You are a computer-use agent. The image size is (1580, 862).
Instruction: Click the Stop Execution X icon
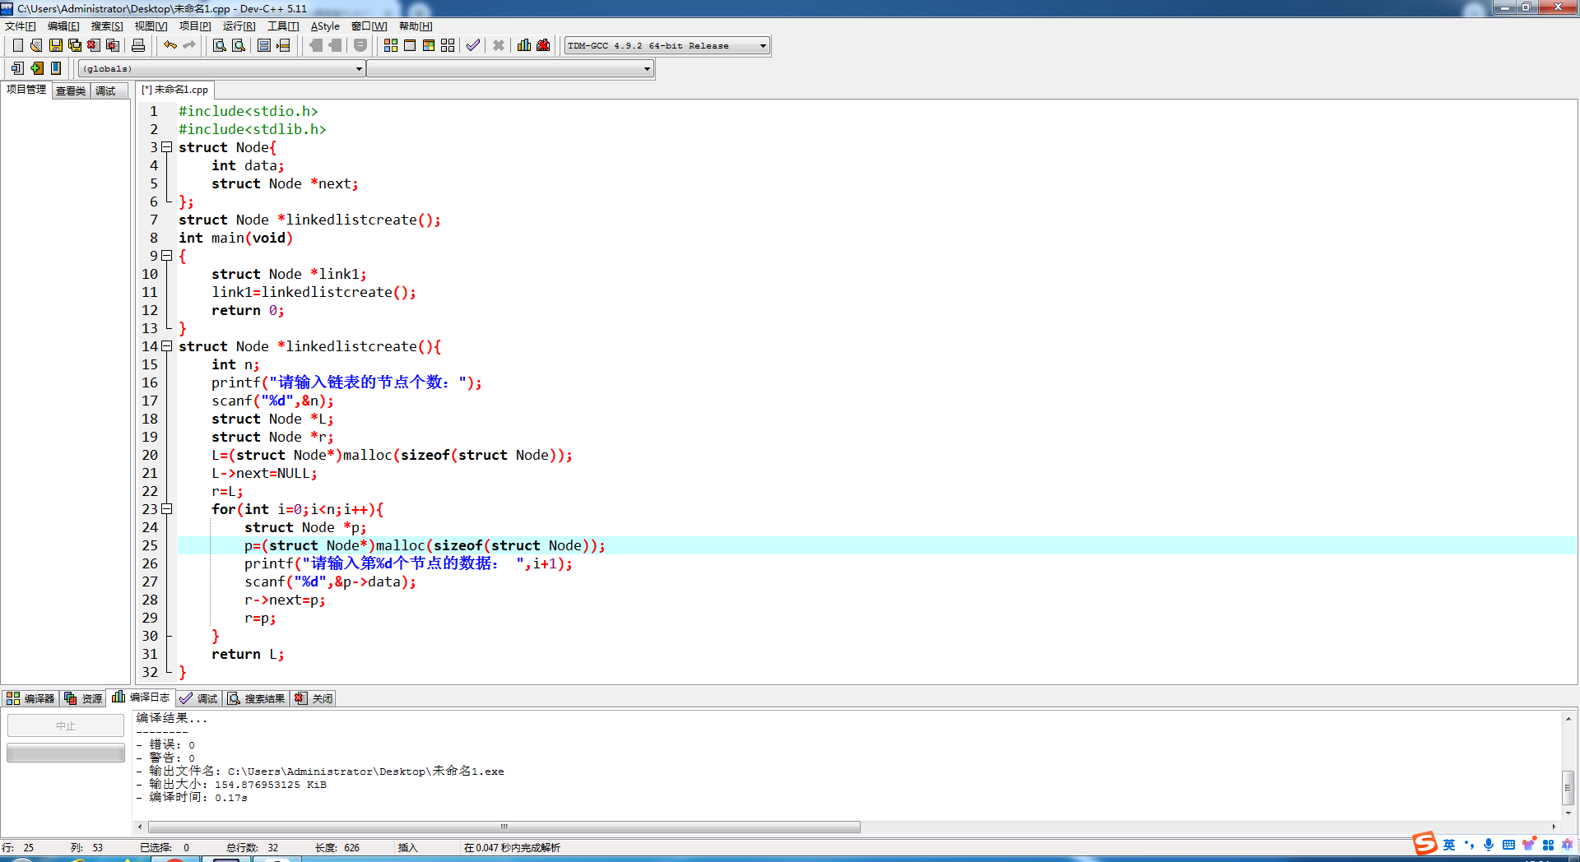[x=499, y=45]
